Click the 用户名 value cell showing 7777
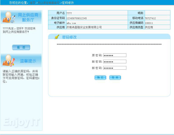This screenshot has width=174, height=135. pos(97,13)
